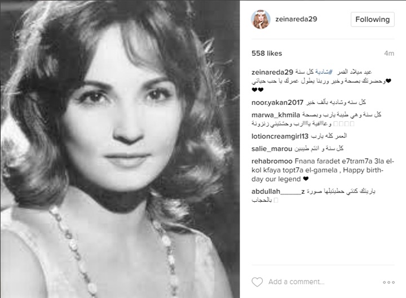Open zeinareda29 username in the post header

[296, 19]
